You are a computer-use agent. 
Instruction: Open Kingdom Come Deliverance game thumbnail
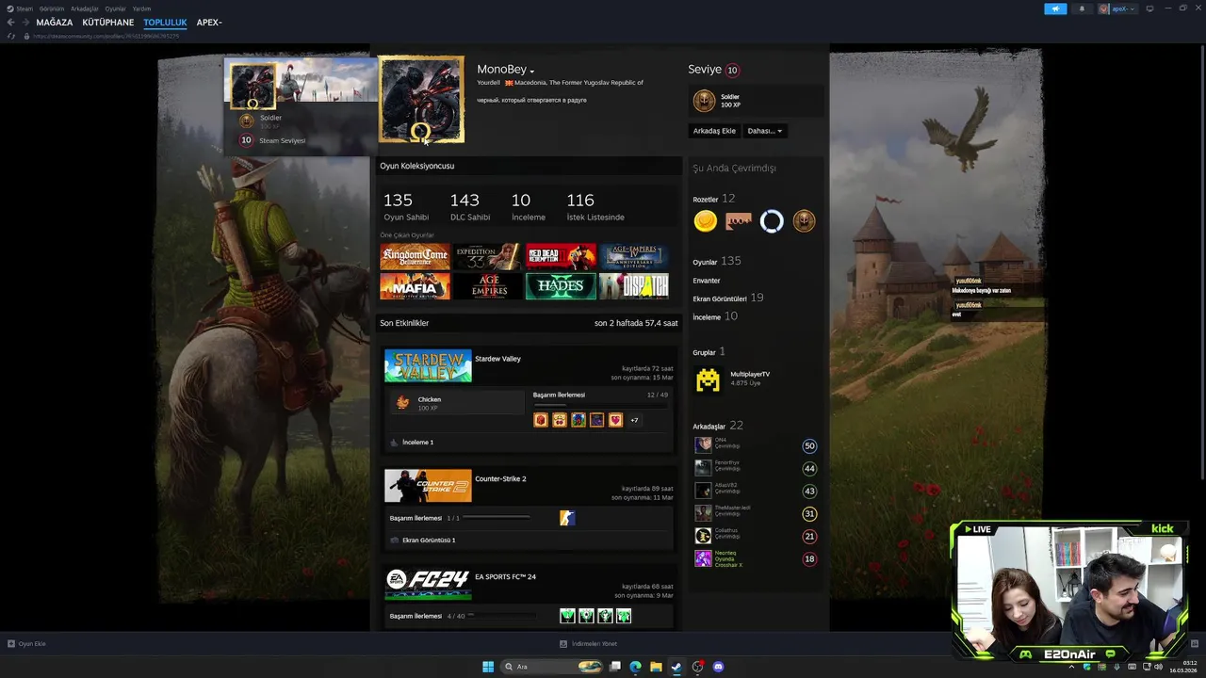coord(415,256)
